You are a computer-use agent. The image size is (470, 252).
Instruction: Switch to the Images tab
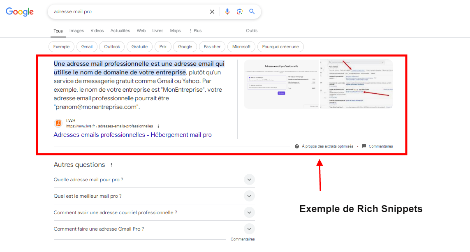76,30
